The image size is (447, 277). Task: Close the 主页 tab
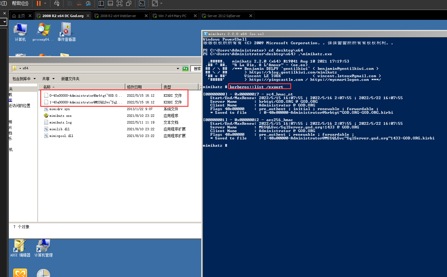(x=30, y=16)
